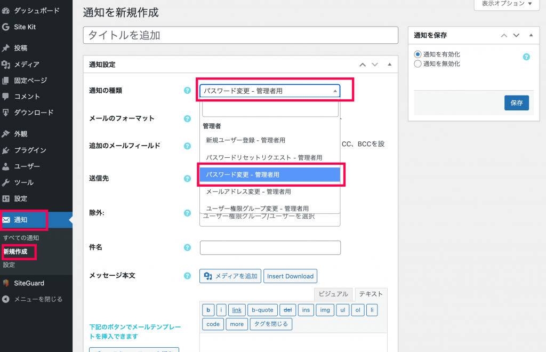The height and width of the screenshot is (352, 546).
Task: Click help icon in 通知を保存 panel
Action: (x=526, y=57)
